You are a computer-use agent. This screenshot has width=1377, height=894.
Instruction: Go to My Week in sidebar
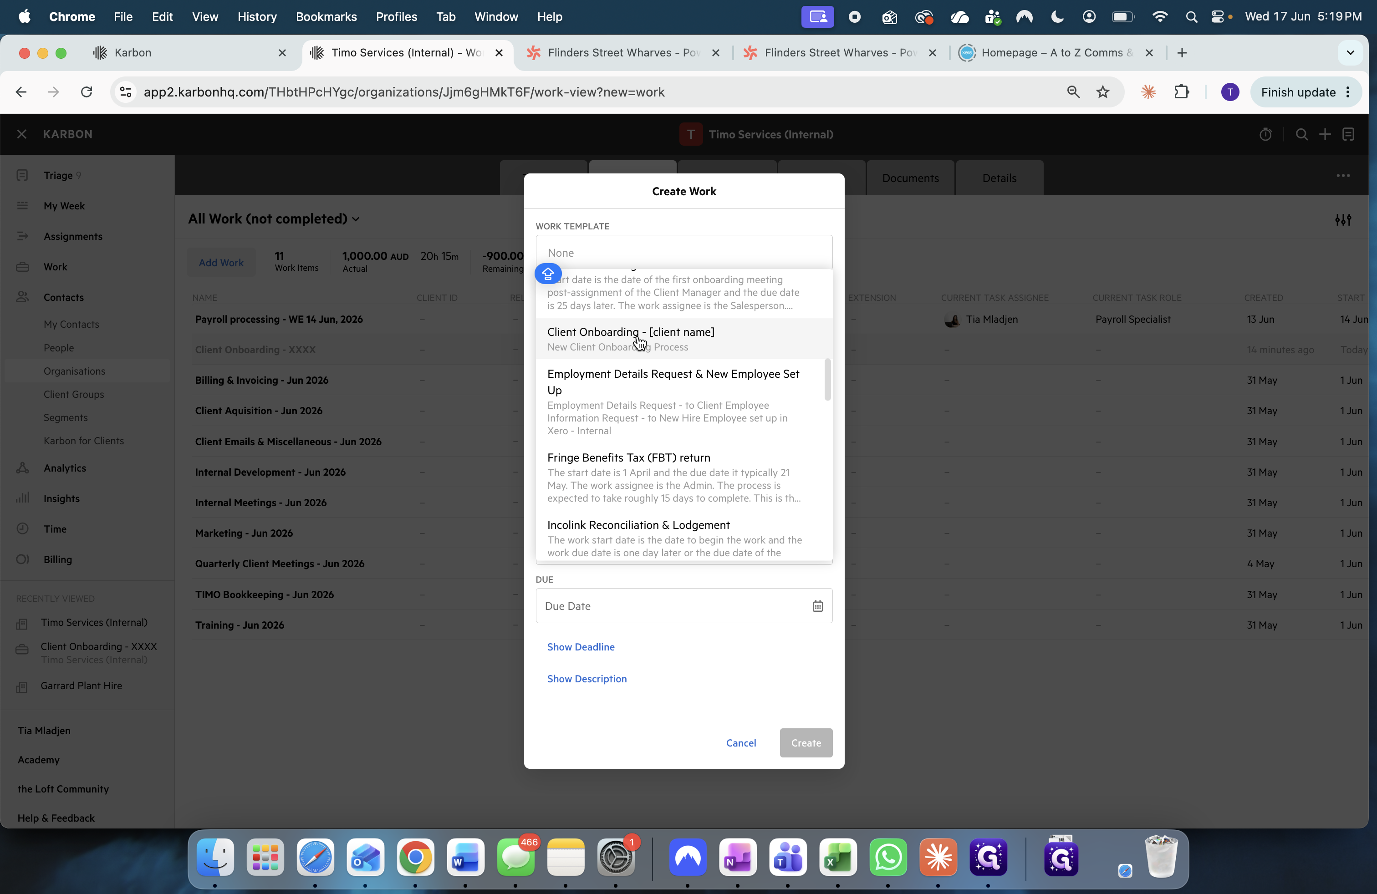(x=64, y=206)
